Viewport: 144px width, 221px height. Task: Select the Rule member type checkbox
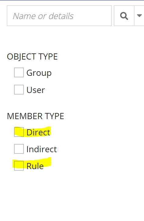[19, 166]
